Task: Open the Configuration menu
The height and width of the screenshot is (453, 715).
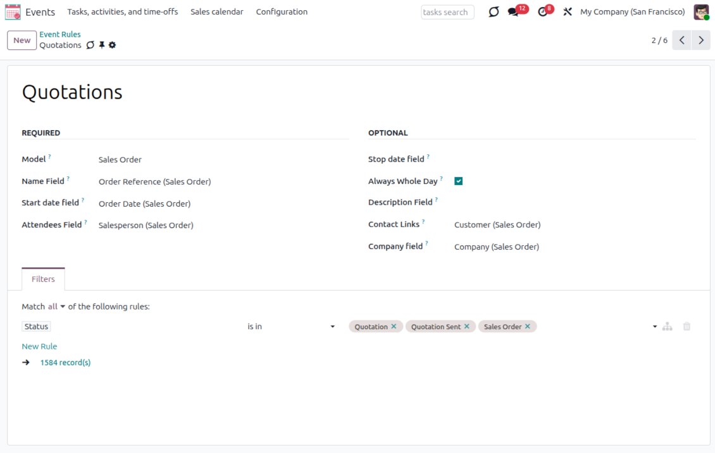Action: pos(282,12)
